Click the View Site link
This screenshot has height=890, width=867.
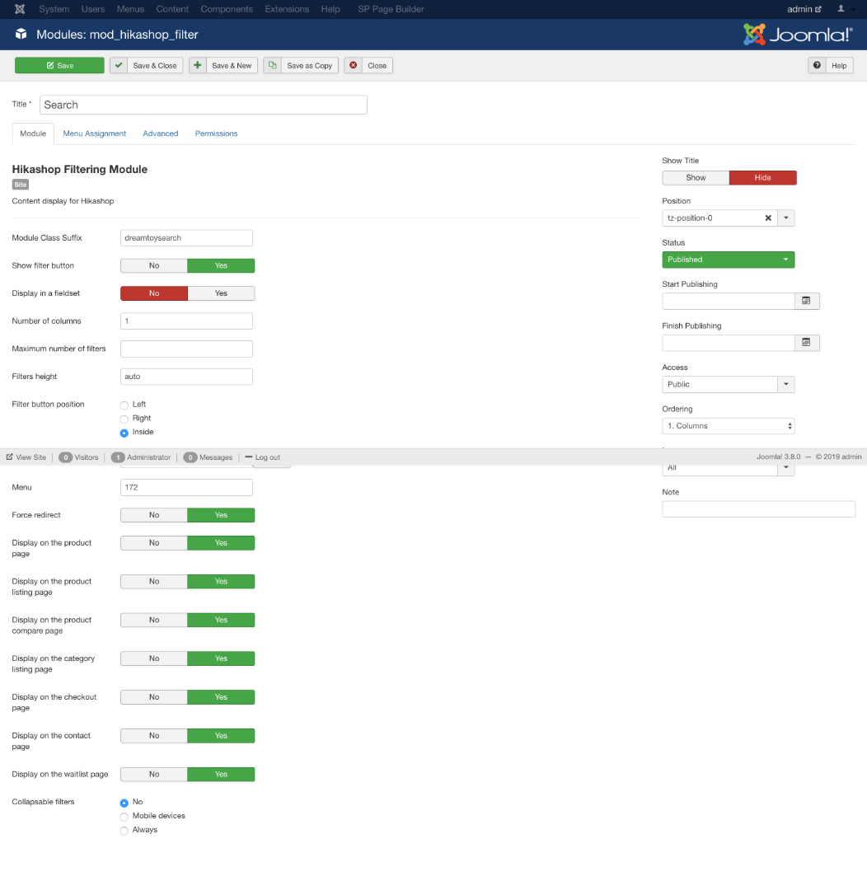coord(26,457)
